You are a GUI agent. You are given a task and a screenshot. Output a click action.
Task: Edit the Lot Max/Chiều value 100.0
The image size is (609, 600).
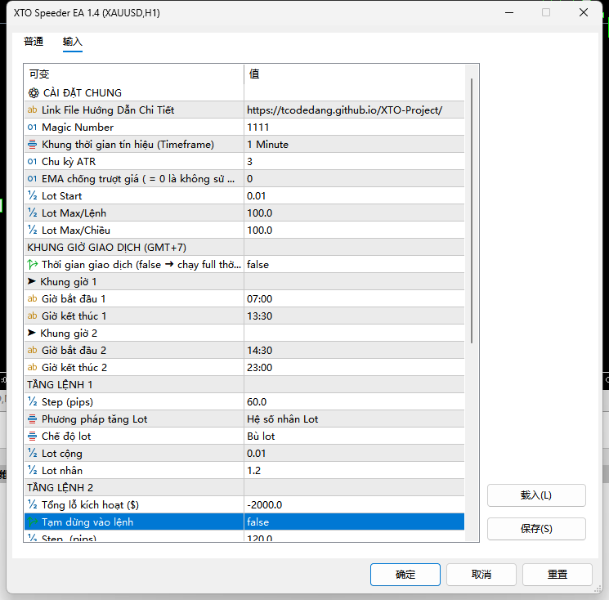tap(354, 230)
